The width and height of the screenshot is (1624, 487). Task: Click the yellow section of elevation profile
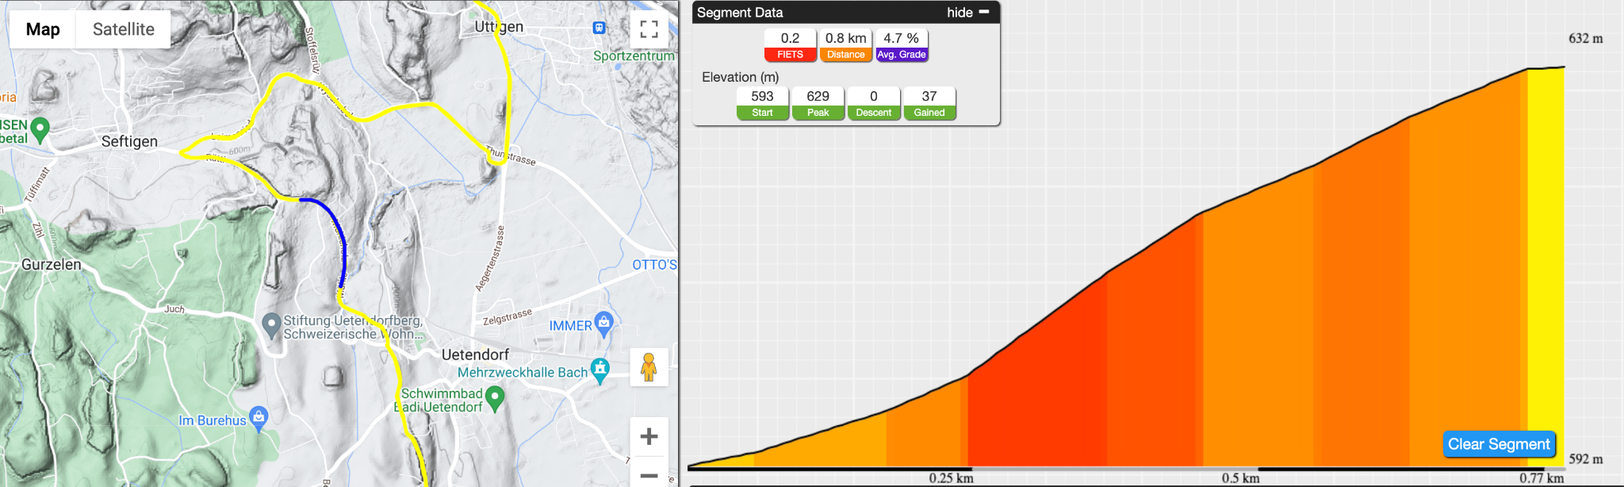[1545, 266]
